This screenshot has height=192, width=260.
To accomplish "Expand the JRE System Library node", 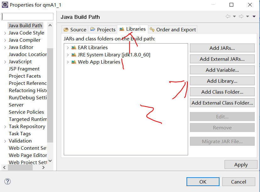I will click(x=68, y=55).
